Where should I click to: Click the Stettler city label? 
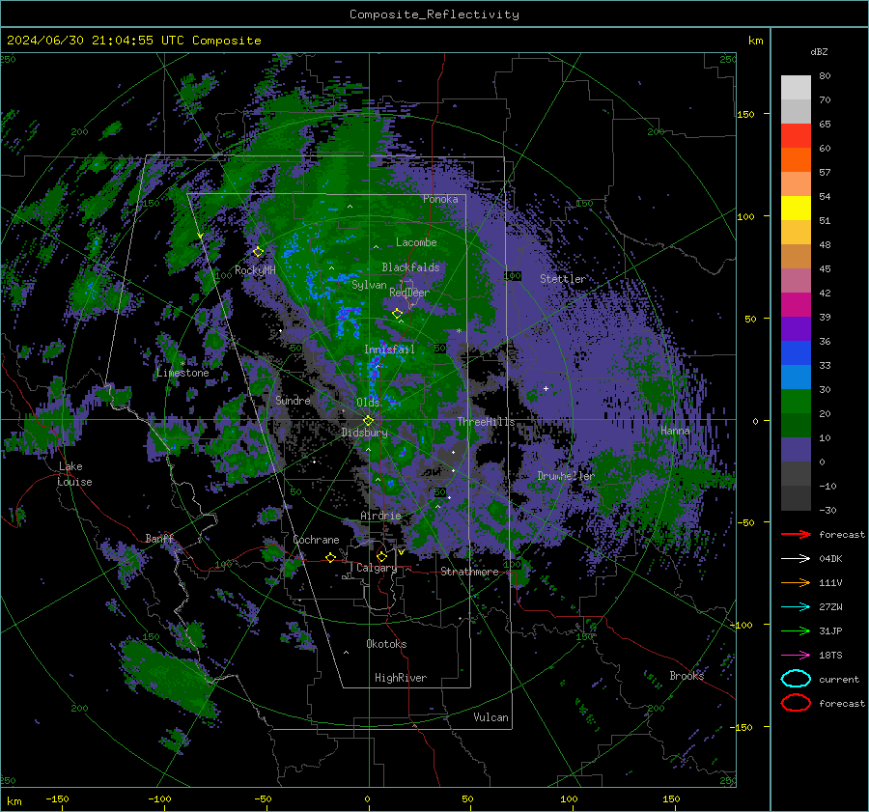point(563,279)
